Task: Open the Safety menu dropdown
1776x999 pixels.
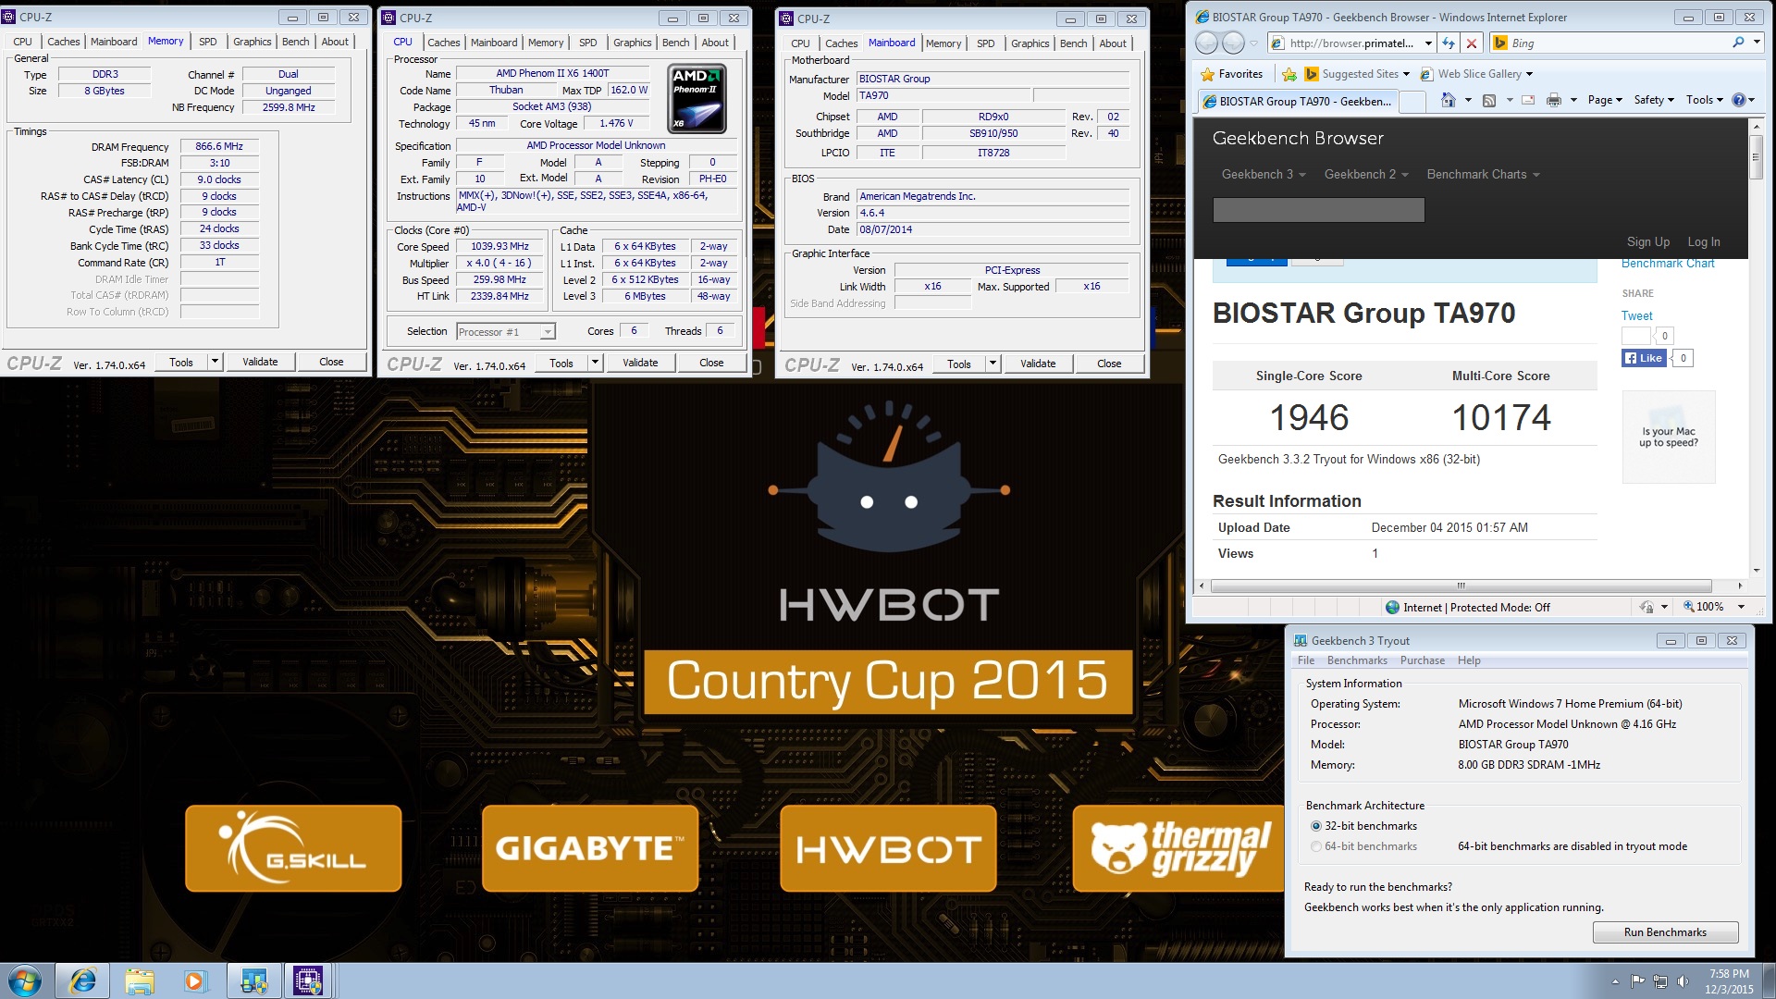Action: [x=1654, y=100]
